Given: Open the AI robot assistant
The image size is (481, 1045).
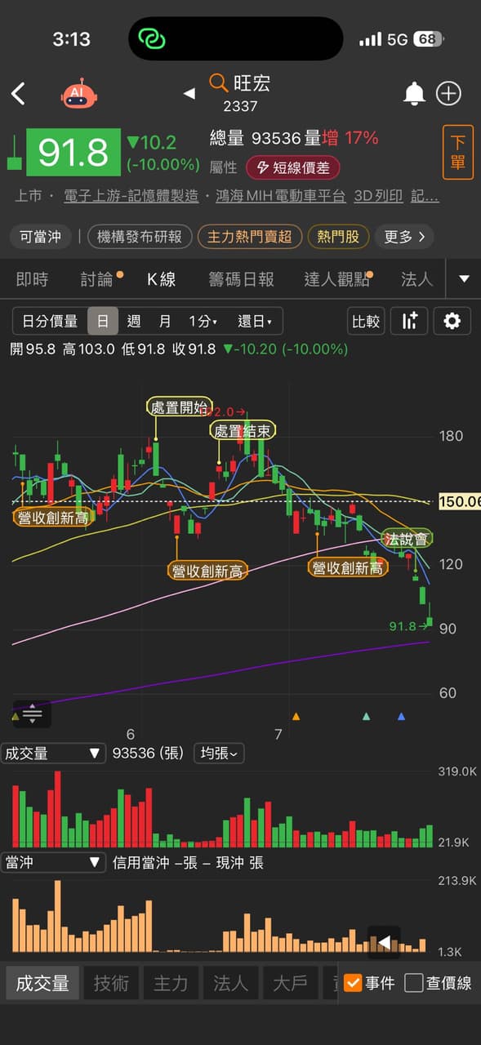Looking at the screenshot, I should (79, 94).
